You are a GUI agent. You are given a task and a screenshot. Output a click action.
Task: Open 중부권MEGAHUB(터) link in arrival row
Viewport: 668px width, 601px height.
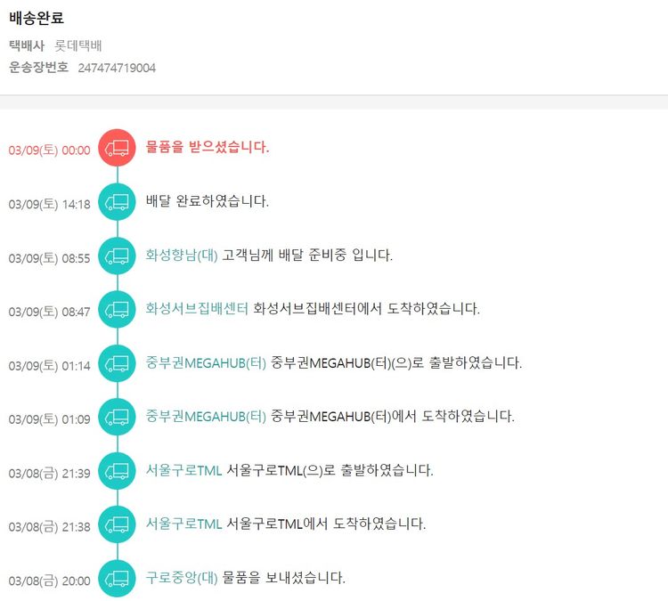(x=206, y=416)
